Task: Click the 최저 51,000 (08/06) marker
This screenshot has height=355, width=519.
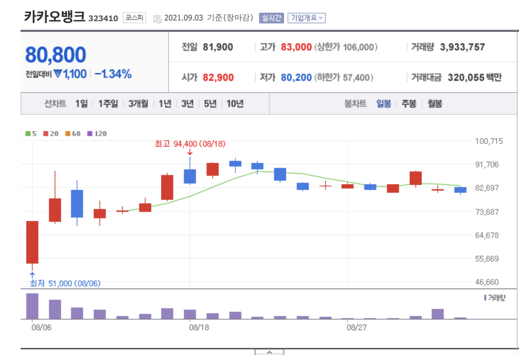Action: point(65,283)
